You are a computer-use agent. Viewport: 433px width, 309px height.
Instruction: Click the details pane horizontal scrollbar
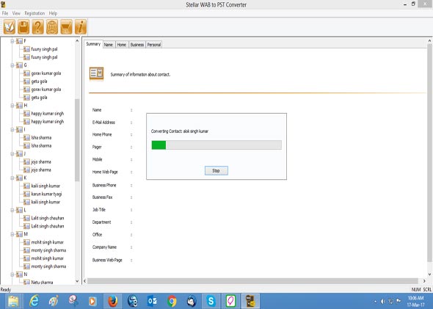click(x=252, y=281)
